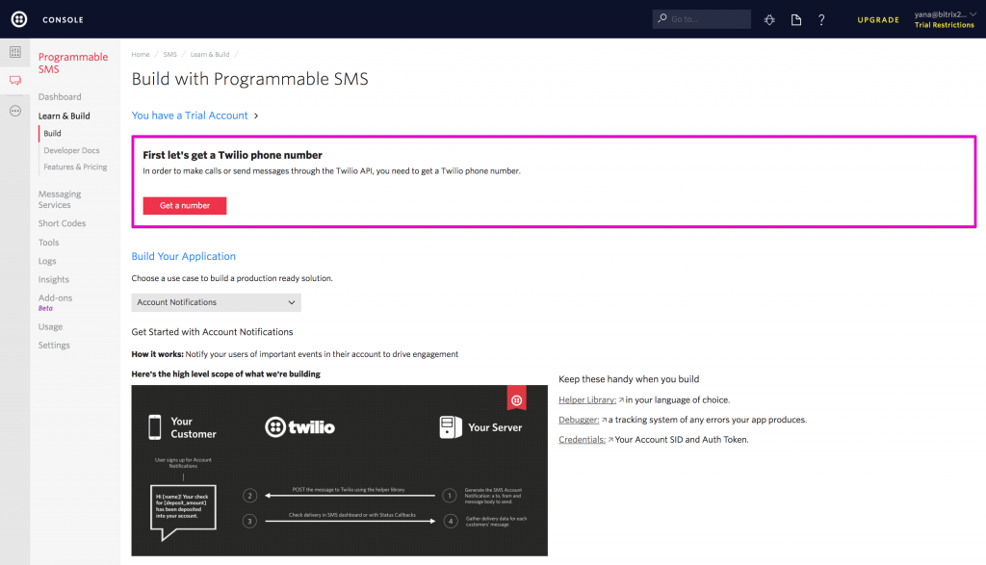
Task: Click the Debugger link
Action: point(579,420)
